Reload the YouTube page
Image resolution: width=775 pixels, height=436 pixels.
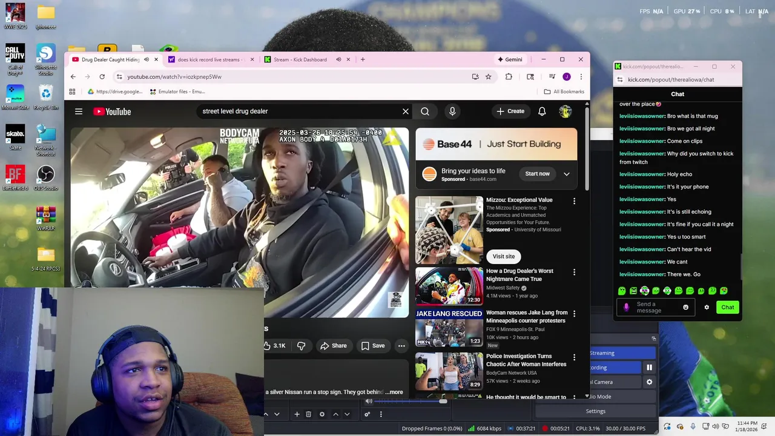tap(102, 77)
